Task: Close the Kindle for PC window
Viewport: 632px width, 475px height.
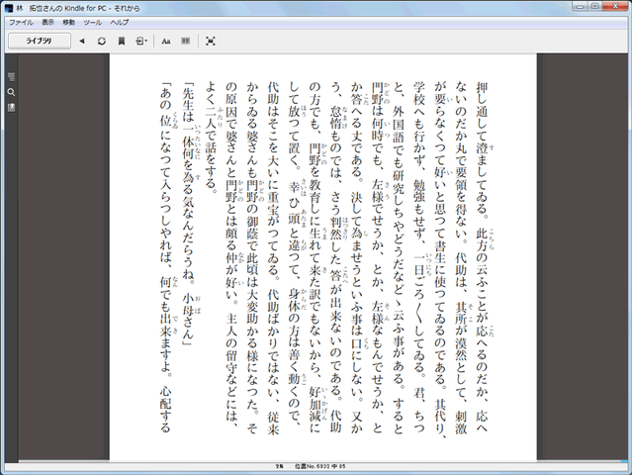Action: click(x=615, y=6)
